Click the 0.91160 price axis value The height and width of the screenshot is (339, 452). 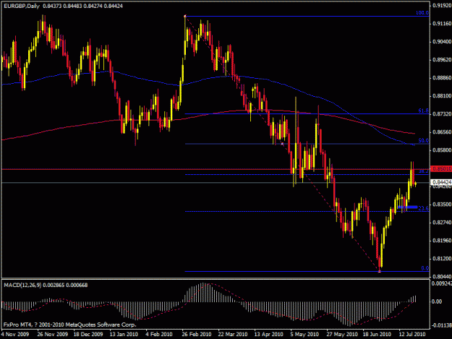(442, 24)
